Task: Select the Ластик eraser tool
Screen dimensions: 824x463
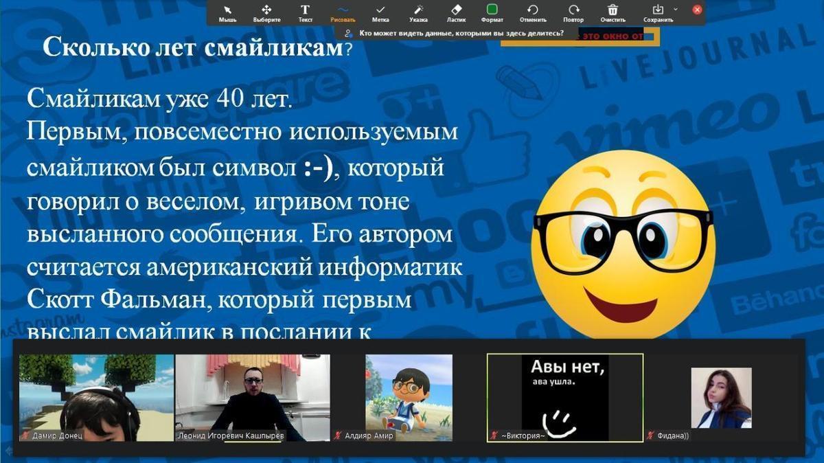Action: pos(456,12)
